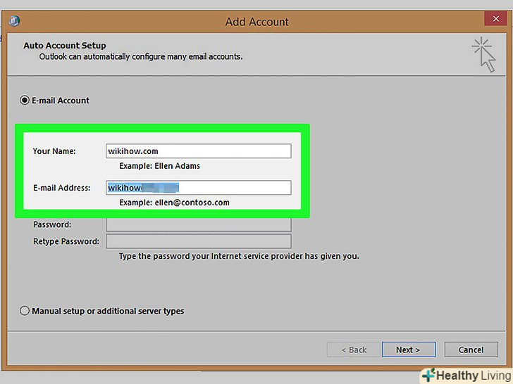513x384 pixels.
Task: Click the 'Retype Password:' label
Action: click(66, 241)
